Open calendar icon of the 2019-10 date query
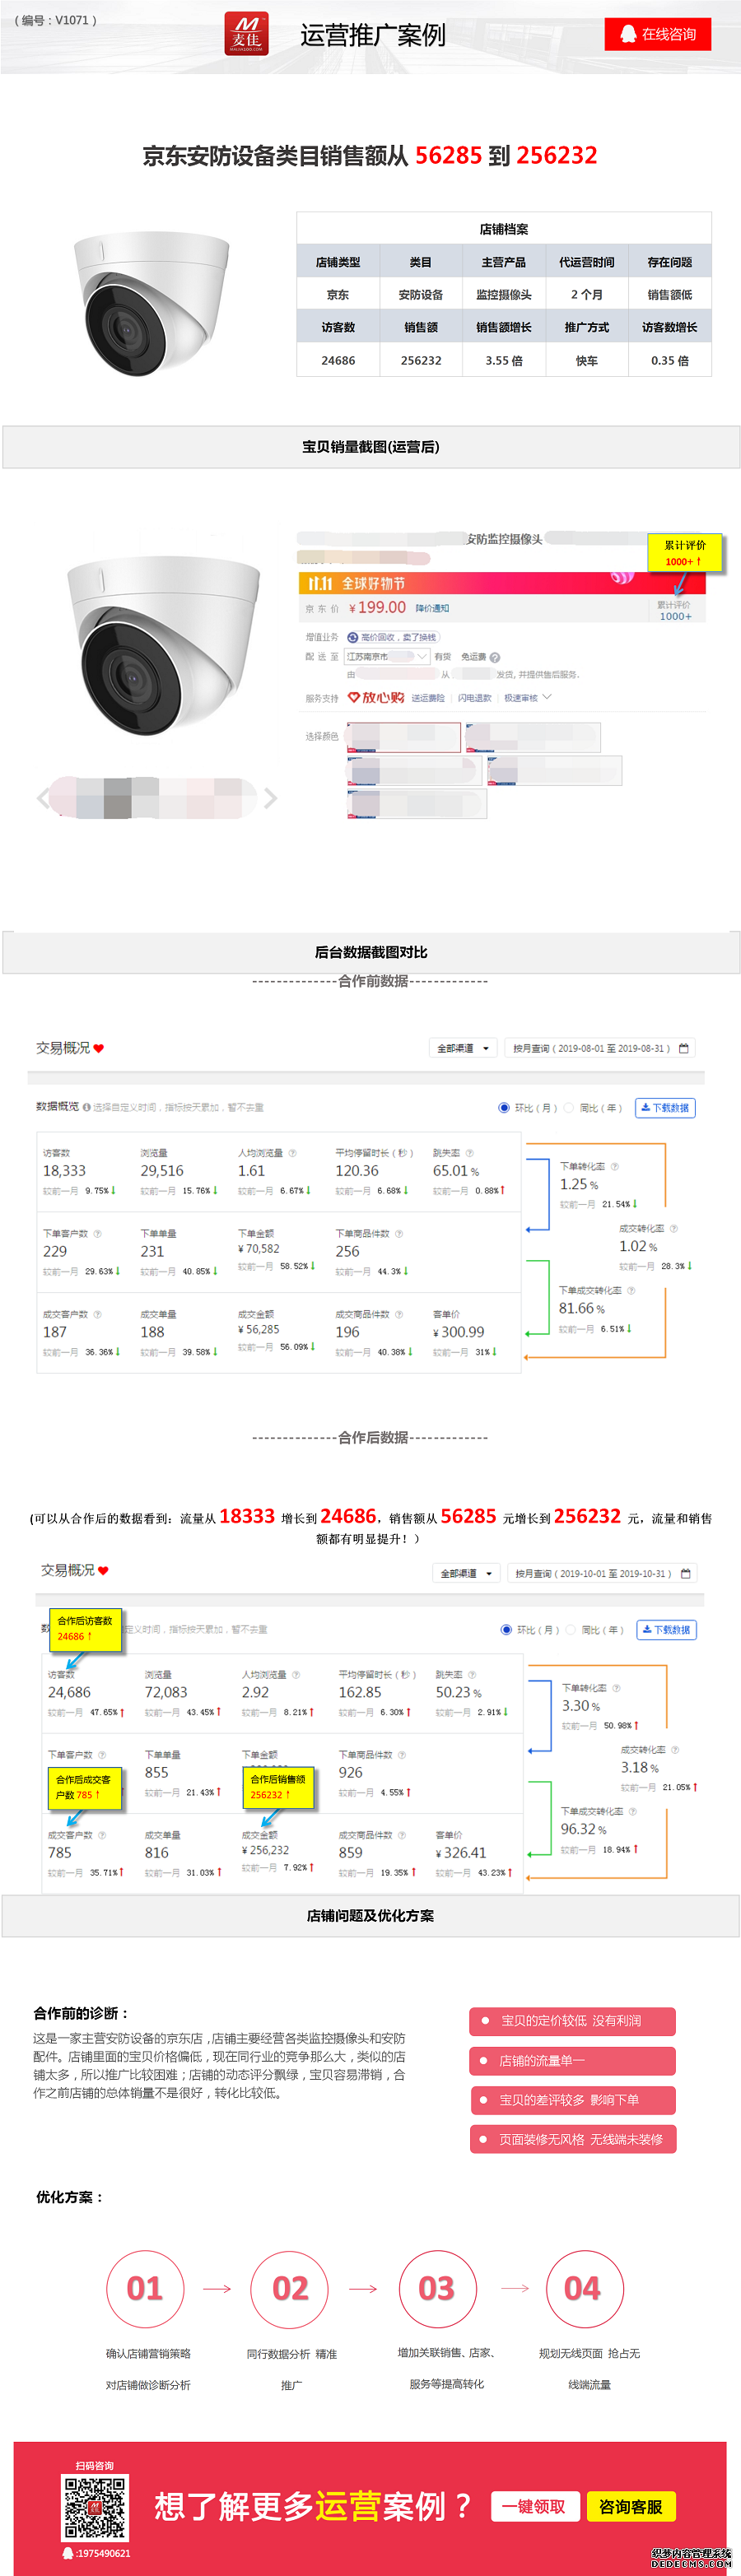The image size is (741, 2576). click(686, 1573)
